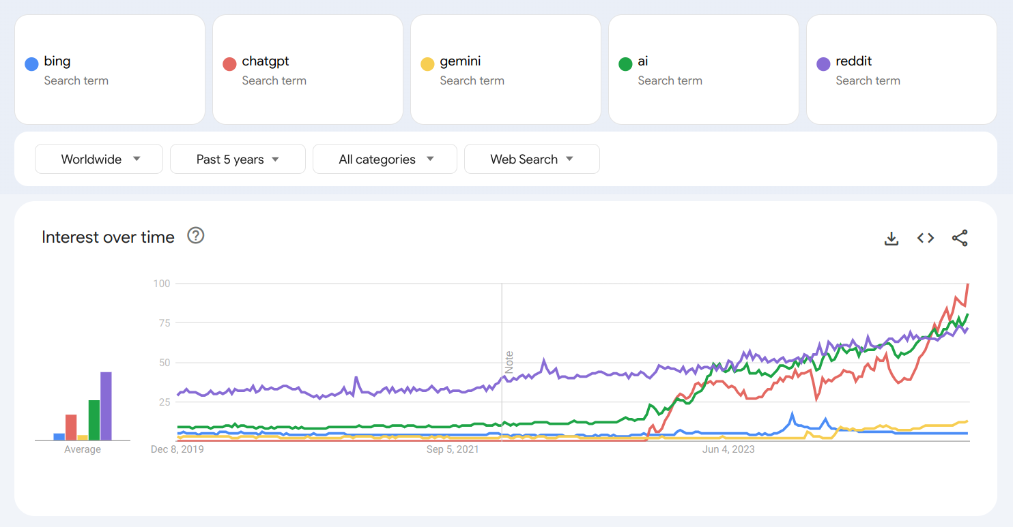The image size is (1013, 527).
Task: Click the Dec 8, 2019 axis label
Action: (177, 449)
